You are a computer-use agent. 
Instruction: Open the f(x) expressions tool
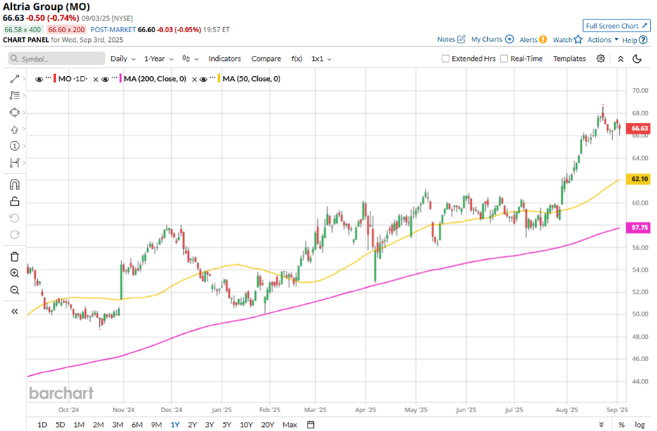point(296,59)
